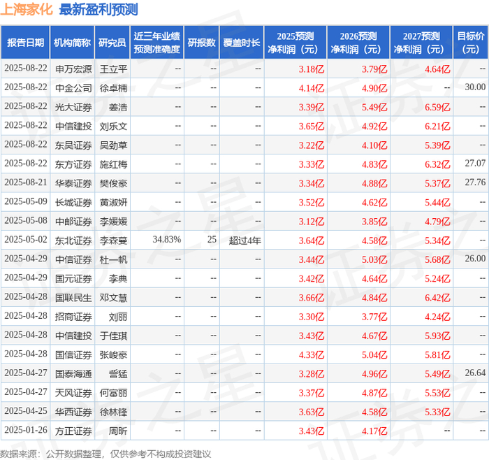
Task: Click the 目标价 column header
Action: (471, 43)
